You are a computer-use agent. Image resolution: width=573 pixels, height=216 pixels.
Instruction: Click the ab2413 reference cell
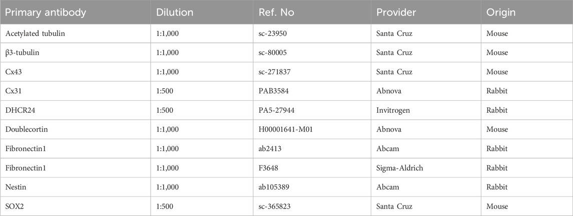coord(312,149)
